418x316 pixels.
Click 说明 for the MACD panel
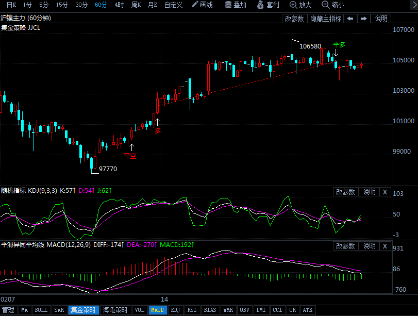pos(369,246)
